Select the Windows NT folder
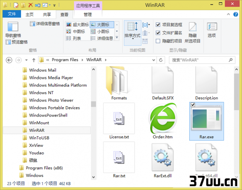This screenshot has width=242, height=190. (x=38, y=93)
